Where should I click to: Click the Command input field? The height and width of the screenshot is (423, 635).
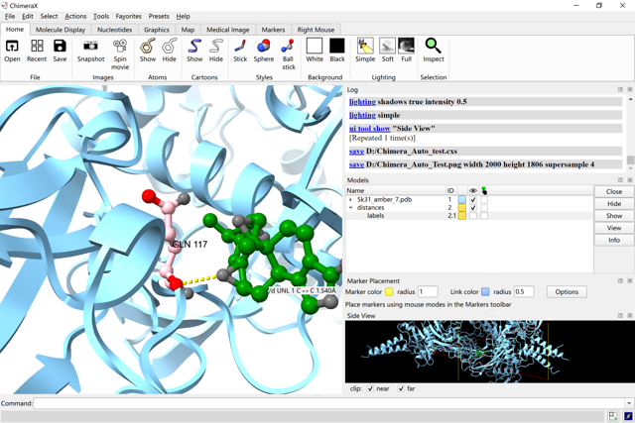coord(329,403)
